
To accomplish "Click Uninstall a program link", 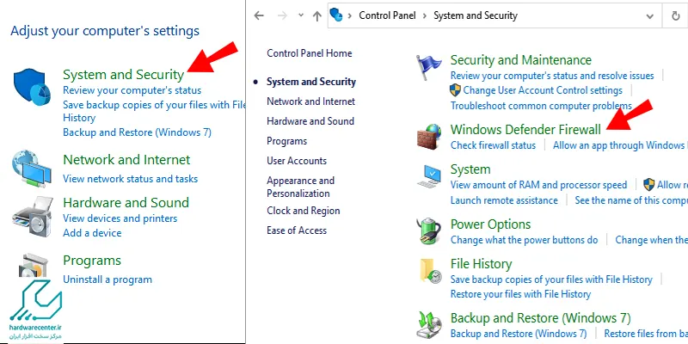I will coord(107,279).
